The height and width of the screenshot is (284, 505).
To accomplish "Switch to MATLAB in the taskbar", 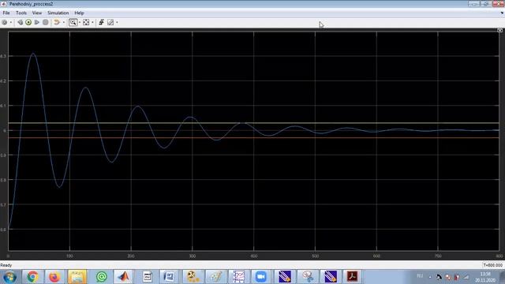I will 124,277.
